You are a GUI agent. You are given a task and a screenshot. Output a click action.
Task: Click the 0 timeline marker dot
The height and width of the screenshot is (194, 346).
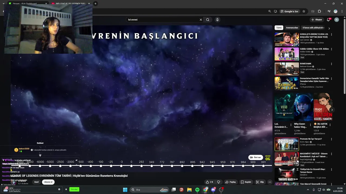[x=131, y=166]
